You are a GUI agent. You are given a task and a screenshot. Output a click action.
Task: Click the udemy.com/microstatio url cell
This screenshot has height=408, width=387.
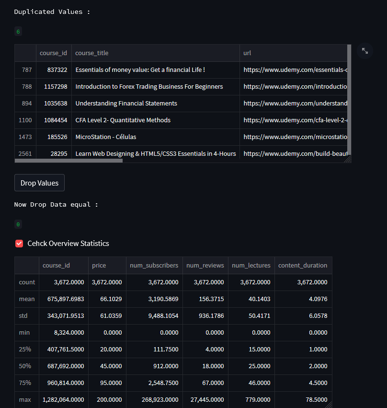coord(294,137)
